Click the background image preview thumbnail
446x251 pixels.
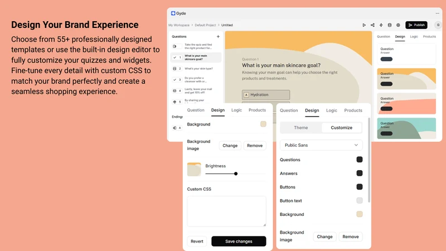click(194, 170)
